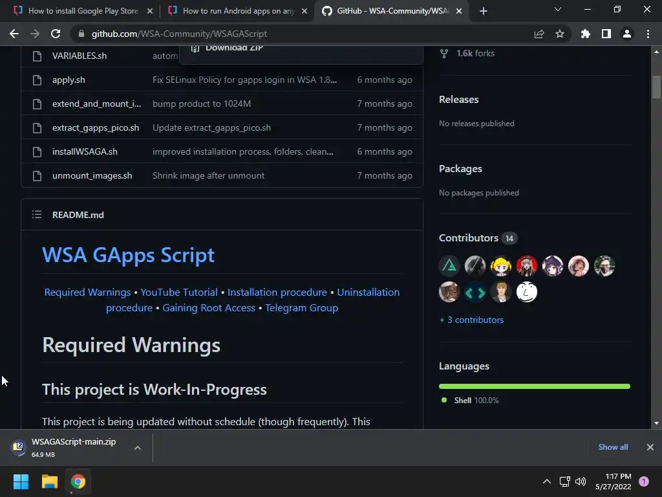Open the Chrome profile avatar menu
The width and height of the screenshot is (662, 497).
tap(627, 34)
